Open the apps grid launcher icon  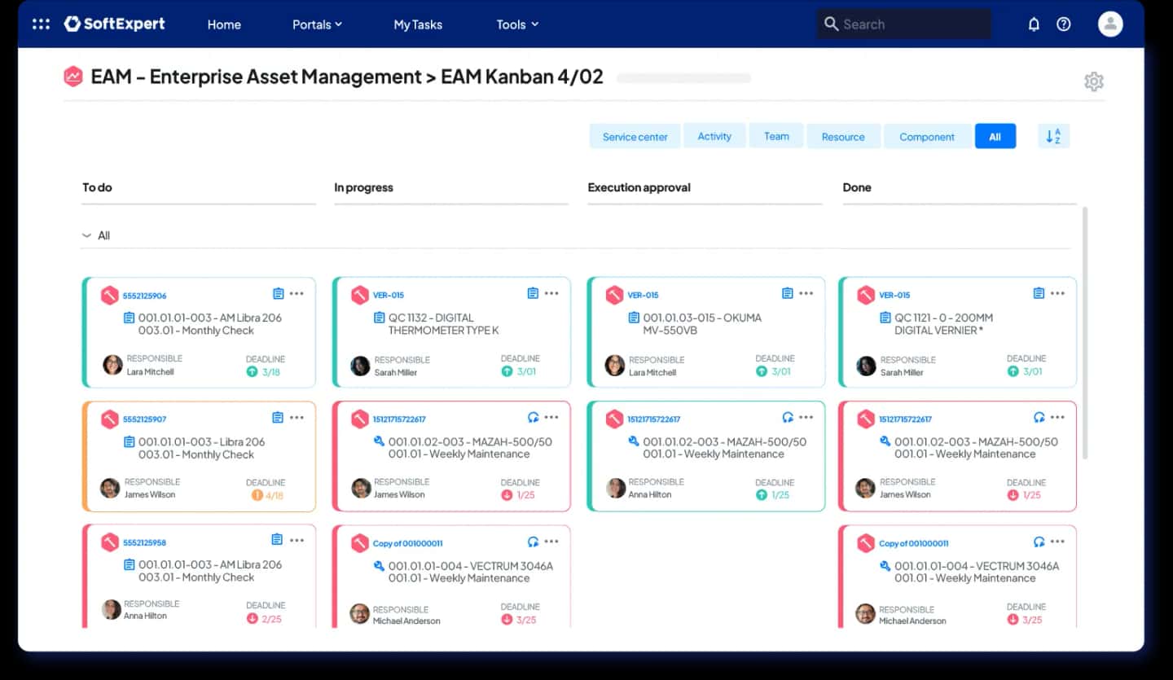[41, 24]
